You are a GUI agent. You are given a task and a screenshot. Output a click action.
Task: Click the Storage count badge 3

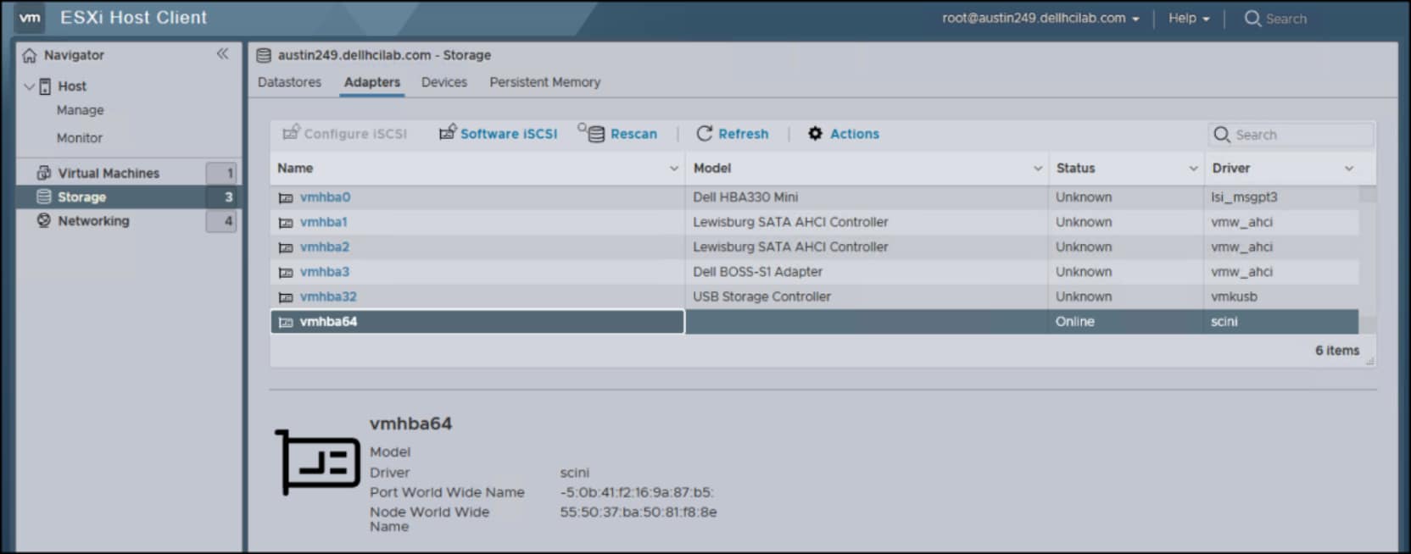221,197
